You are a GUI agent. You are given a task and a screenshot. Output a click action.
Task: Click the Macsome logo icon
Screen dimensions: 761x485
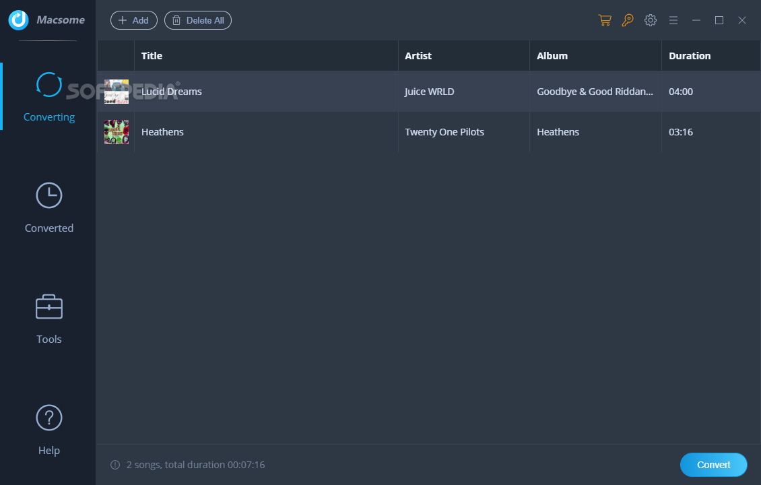pos(18,20)
